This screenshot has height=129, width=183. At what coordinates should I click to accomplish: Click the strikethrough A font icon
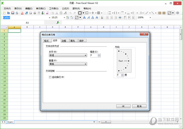click(97, 18)
